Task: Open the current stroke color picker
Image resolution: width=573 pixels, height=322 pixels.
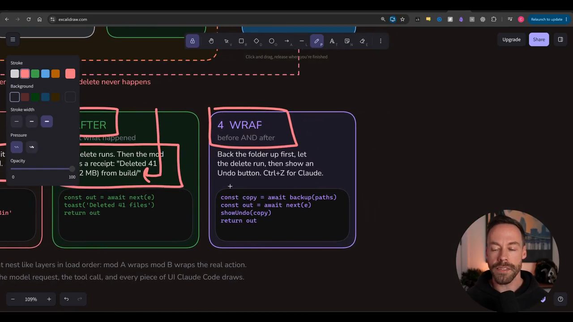Action: point(70,74)
